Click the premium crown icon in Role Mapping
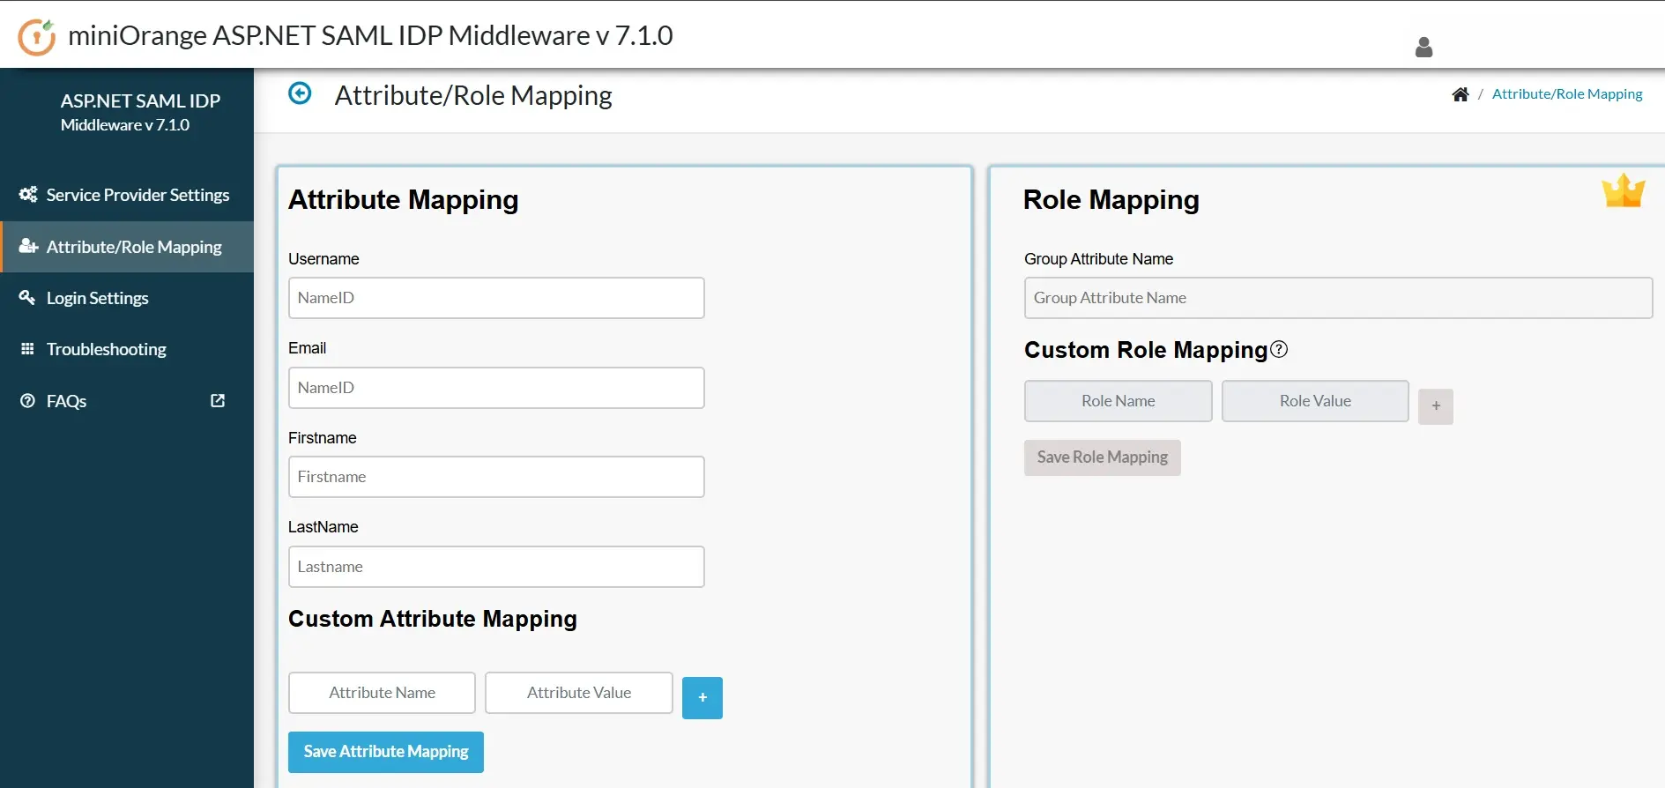 pyautogui.click(x=1624, y=190)
